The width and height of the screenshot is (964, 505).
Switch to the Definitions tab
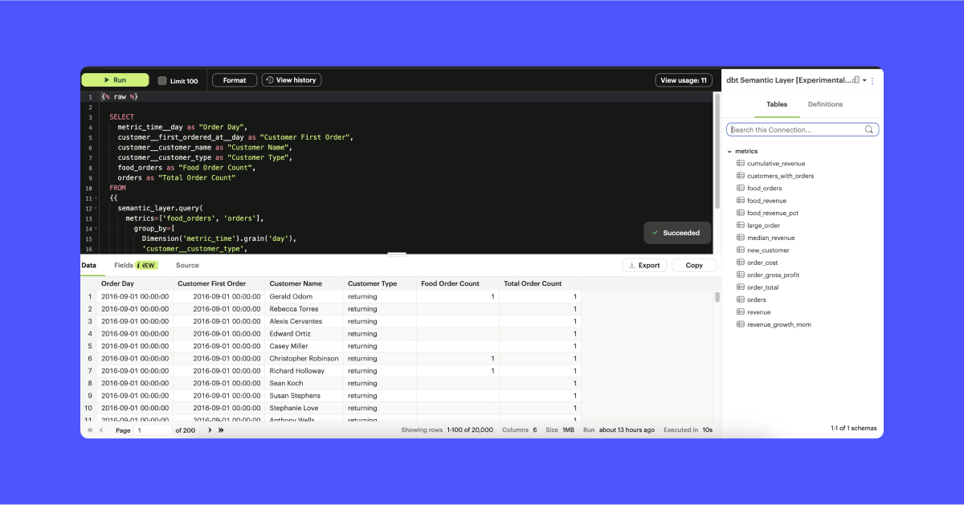click(x=826, y=104)
